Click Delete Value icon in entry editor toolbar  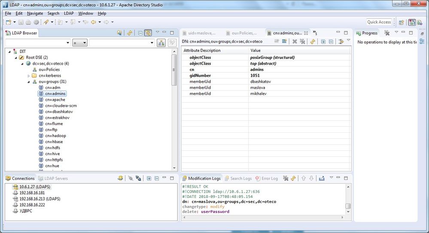(x=295, y=42)
